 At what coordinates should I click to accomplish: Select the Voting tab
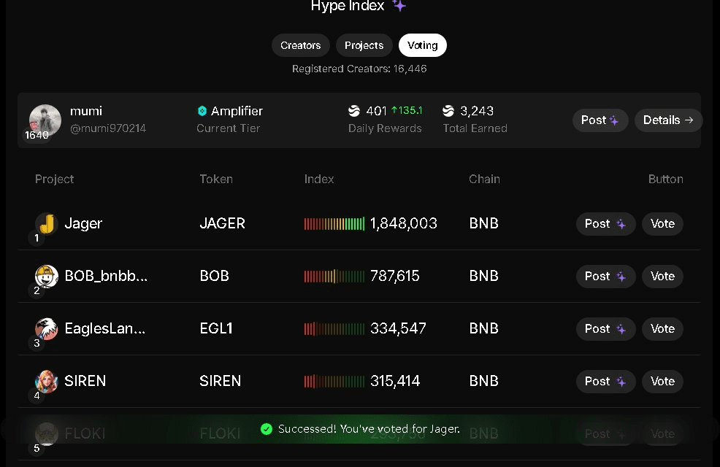tap(423, 45)
